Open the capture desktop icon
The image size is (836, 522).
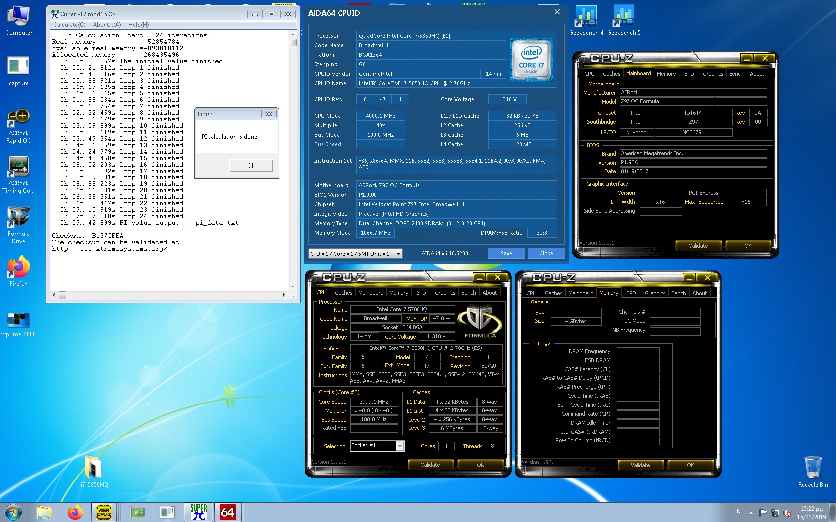tap(19, 71)
